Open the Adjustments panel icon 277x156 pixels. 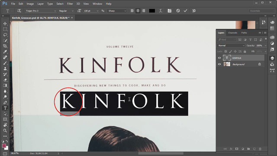pyautogui.click(x=272, y=43)
